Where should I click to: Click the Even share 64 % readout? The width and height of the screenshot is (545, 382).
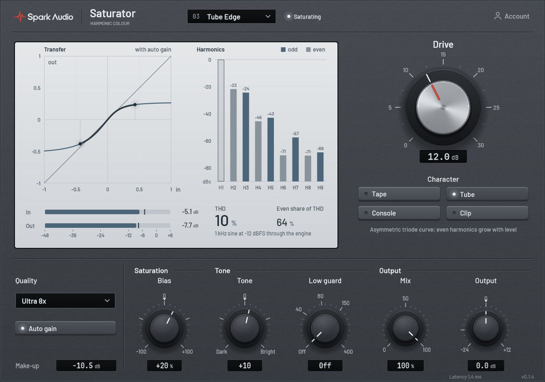(x=285, y=222)
